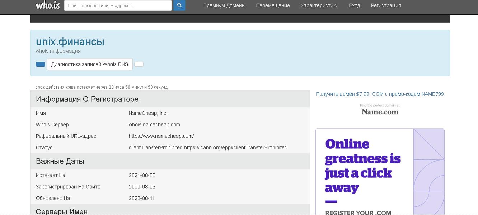
Task: Open the $7.99 .COM promo code link
Action: click(x=380, y=94)
